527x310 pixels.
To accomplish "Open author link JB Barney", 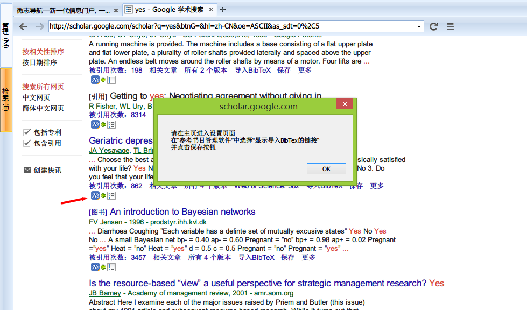I will [x=105, y=293].
